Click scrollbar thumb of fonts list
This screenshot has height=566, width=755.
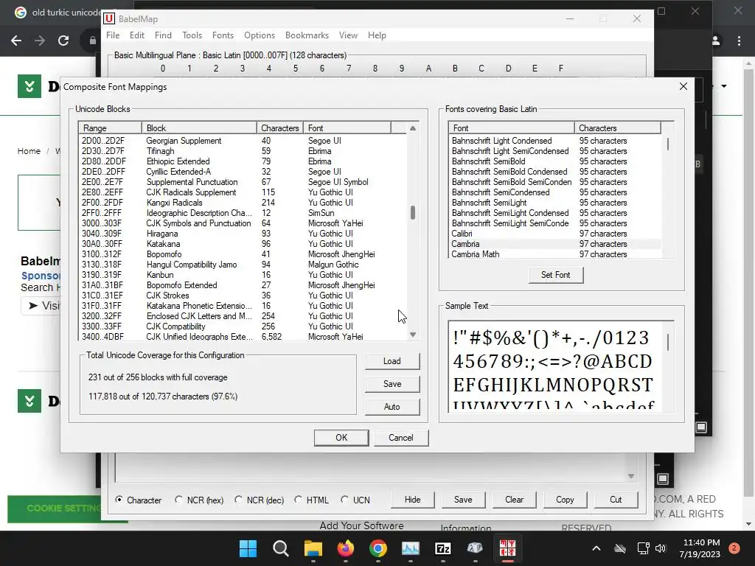(x=668, y=144)
